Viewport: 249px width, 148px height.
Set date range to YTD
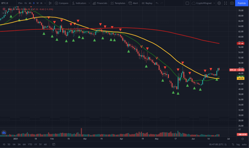coord(30,144)
